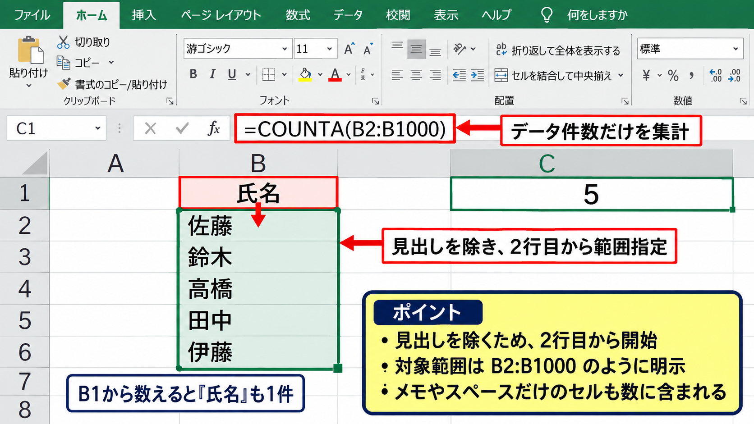
Task: Open the 游ゴシック font name dropdown
Action: coord(285,49)
